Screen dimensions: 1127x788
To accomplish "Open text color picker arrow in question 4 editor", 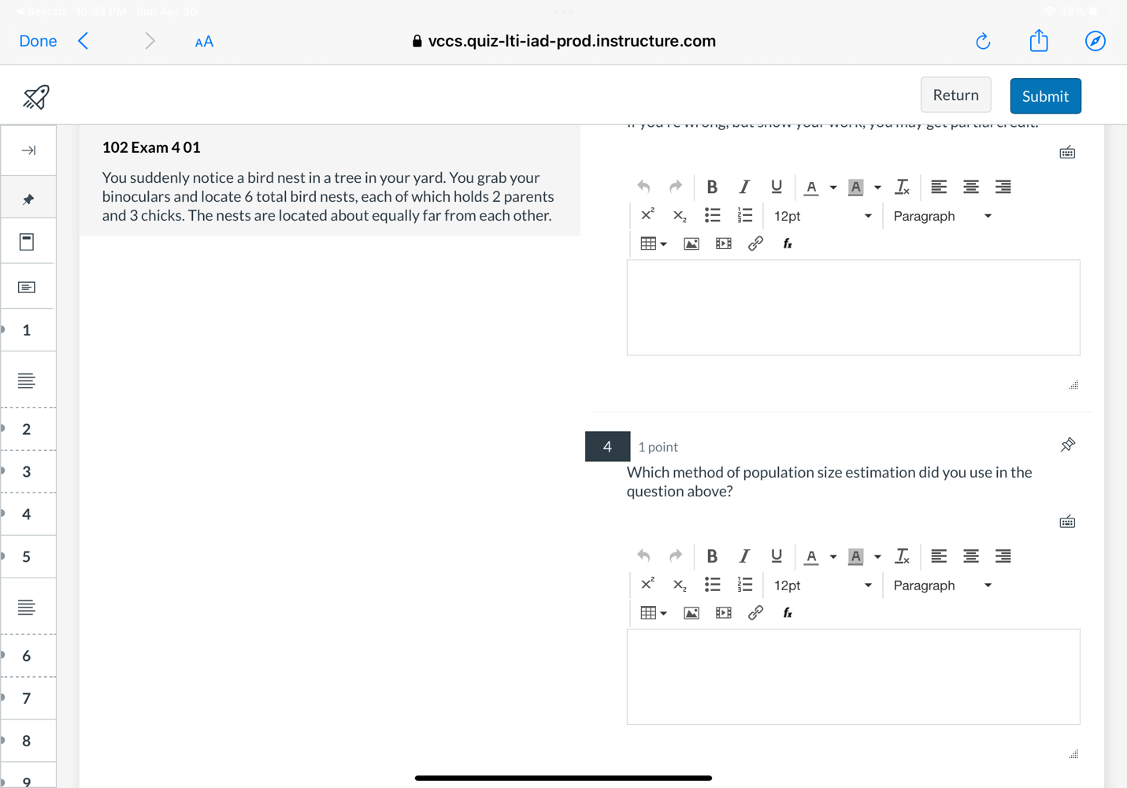I will [833, 556].
